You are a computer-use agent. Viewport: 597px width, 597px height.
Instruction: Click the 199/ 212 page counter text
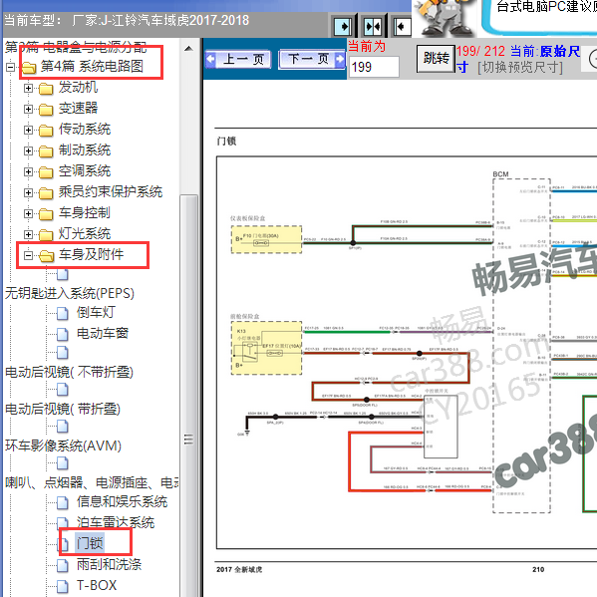click(x=480, y=51)
